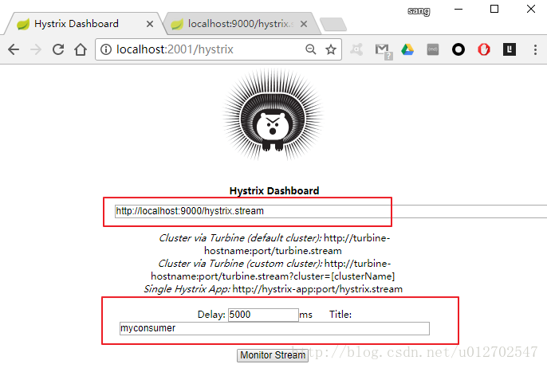Click the Title field containing myconsumer
This screenshot has width=547, height=368.
(x=274, y=329)
